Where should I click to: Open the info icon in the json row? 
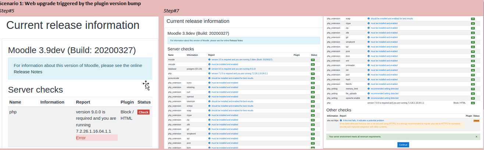[x=369, y=75]
